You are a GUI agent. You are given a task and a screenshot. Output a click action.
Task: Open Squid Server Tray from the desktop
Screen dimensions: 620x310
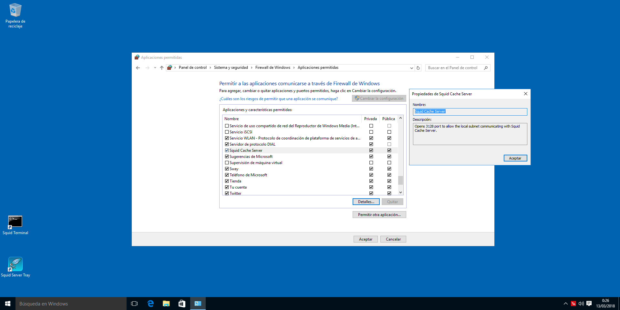click(15, 264)
